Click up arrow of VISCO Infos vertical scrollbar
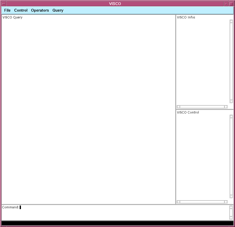235x227 pixels. click(x=231, y=21)
